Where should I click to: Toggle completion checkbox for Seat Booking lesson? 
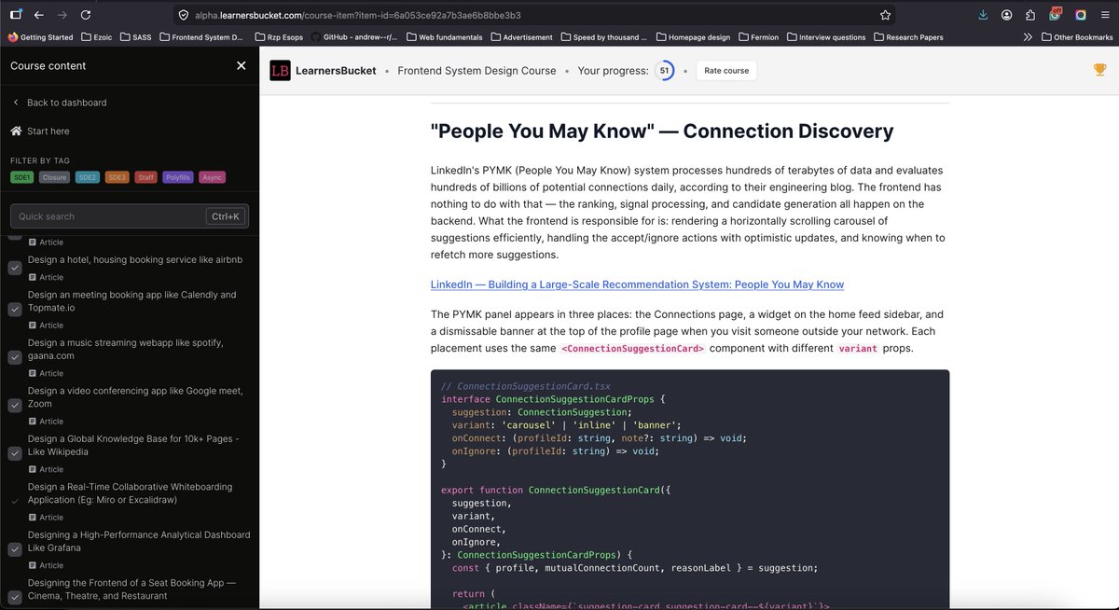(15, 597)
